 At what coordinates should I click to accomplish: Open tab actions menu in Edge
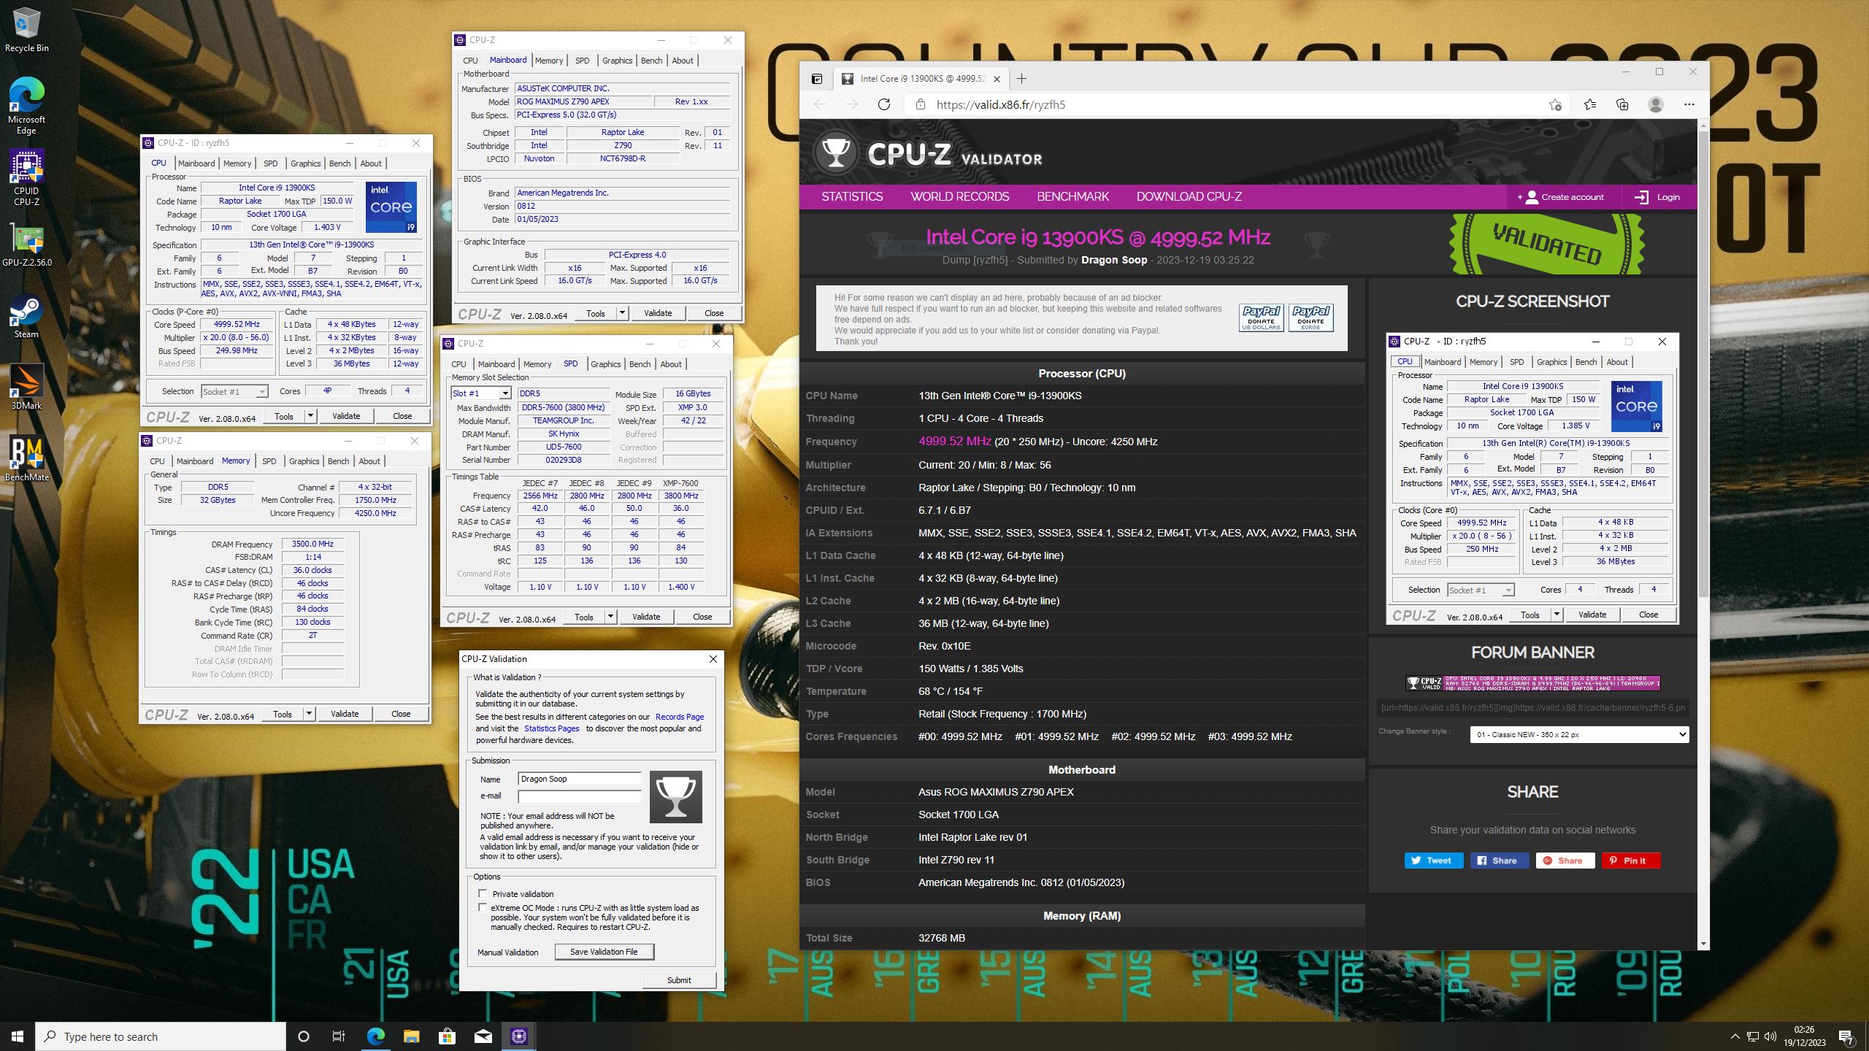click(x=817, y=79)
